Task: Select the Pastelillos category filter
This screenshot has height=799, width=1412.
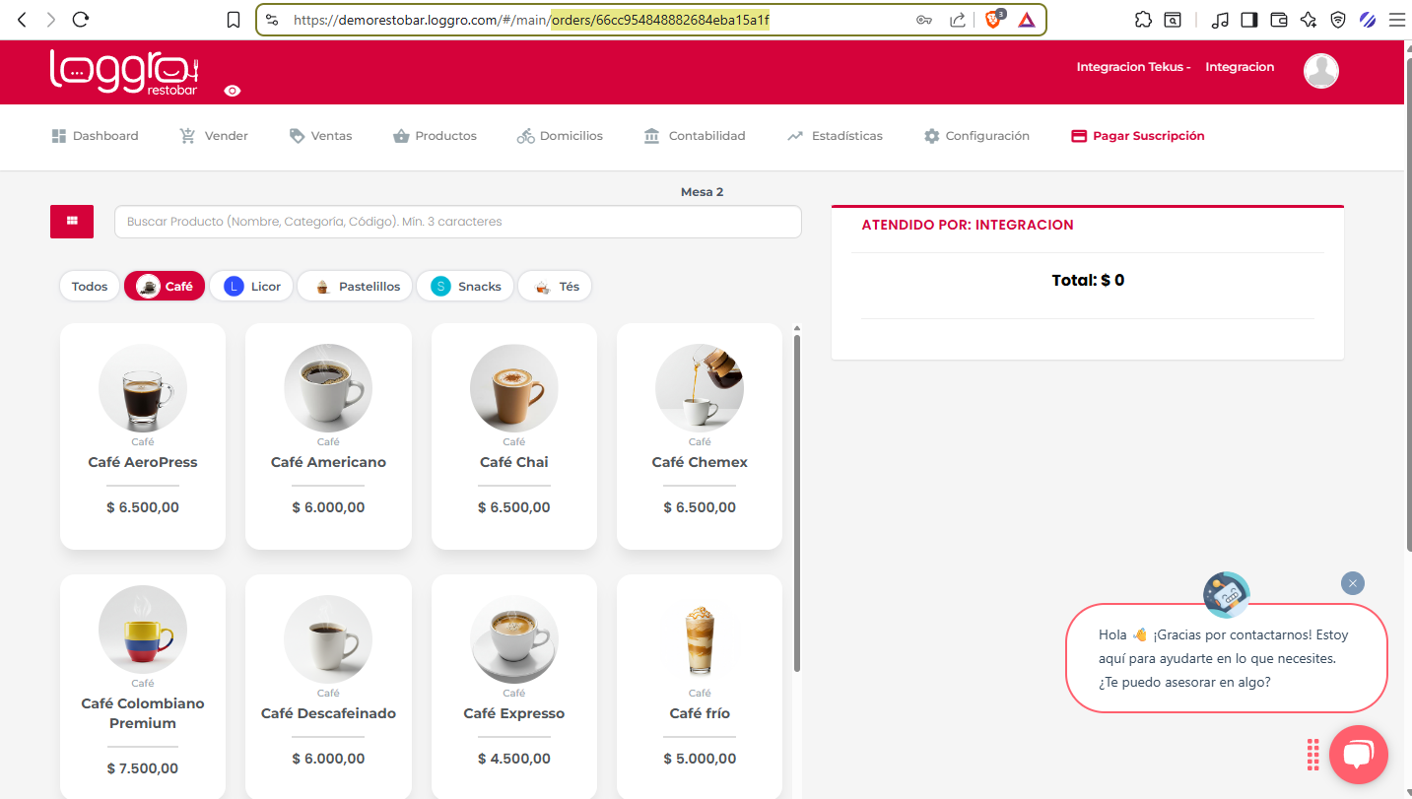Action: click(357, 287)
